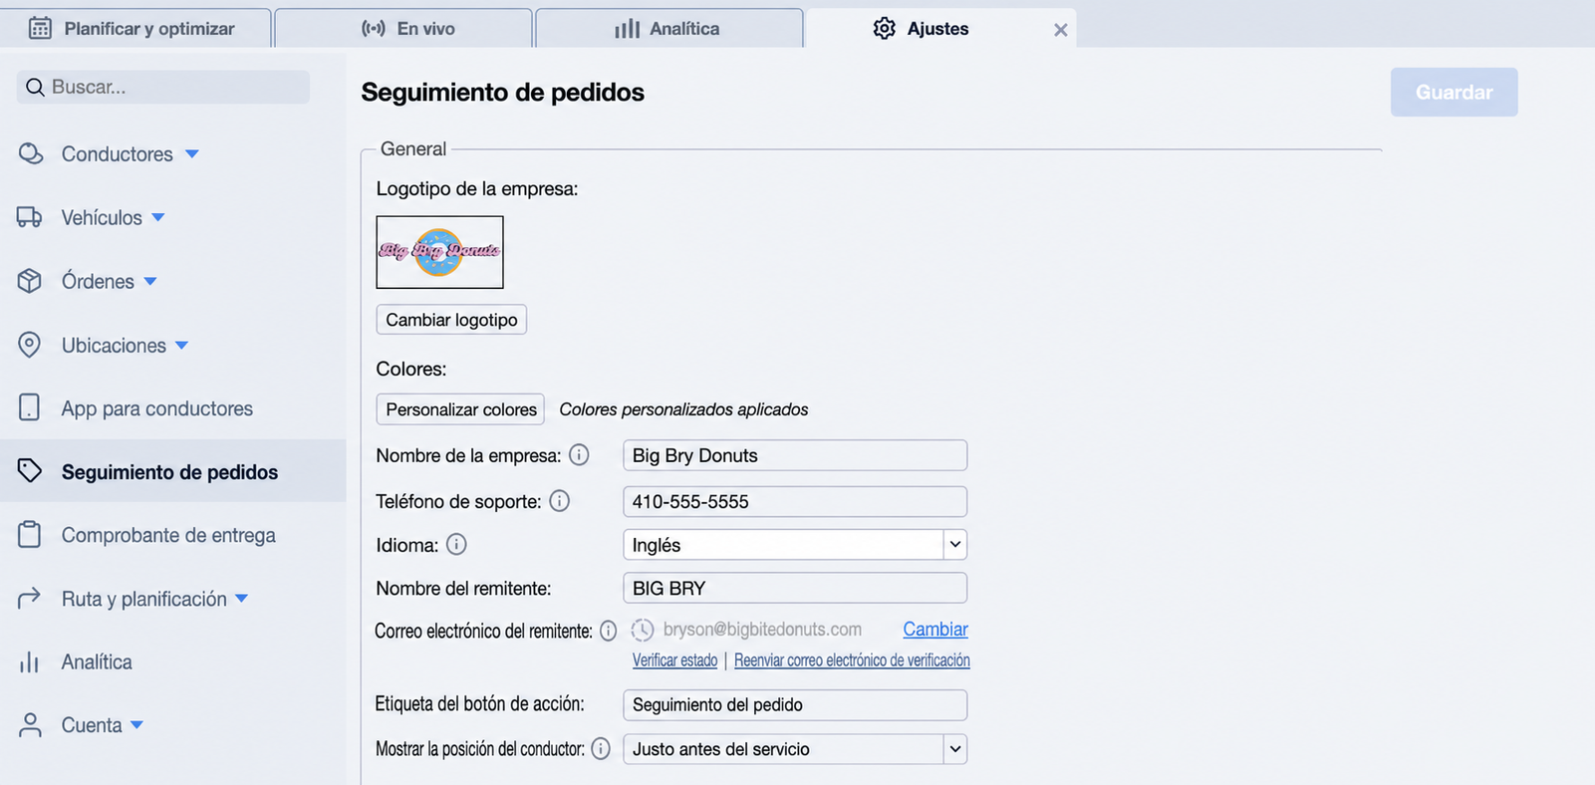
Task: Click the Cambiar link for sender email
Action: point(935,630)
